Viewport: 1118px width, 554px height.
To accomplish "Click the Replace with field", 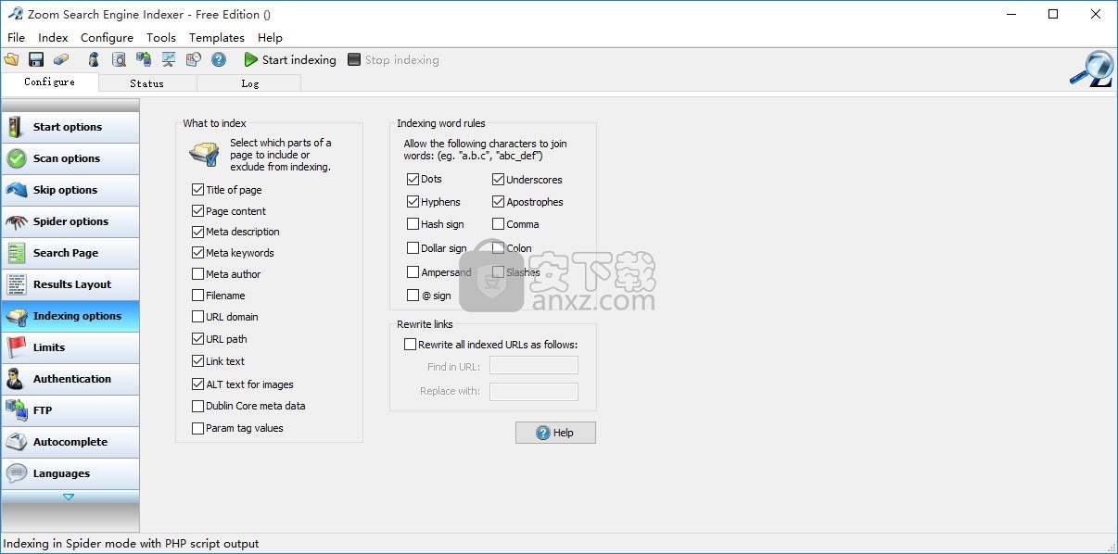I will [534, 391].
